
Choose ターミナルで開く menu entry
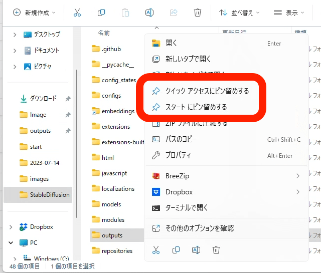point(226,208)
